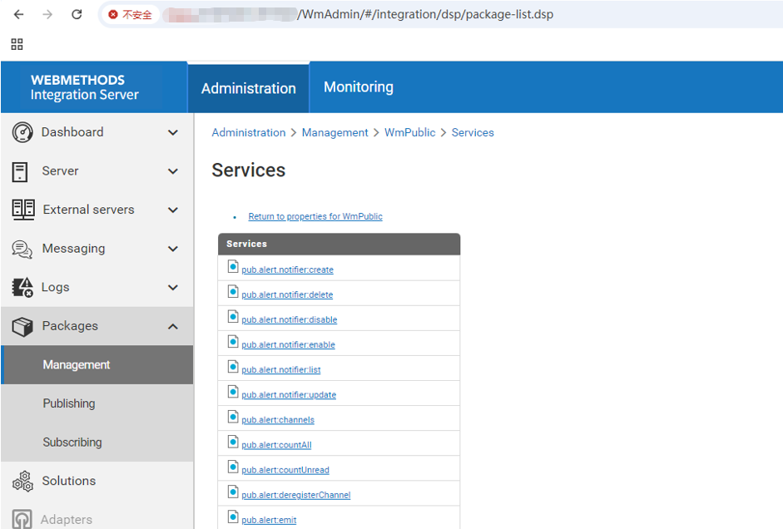Click Management in the breadcrumb
The image size is (783, 529).
tap(335, 133)
